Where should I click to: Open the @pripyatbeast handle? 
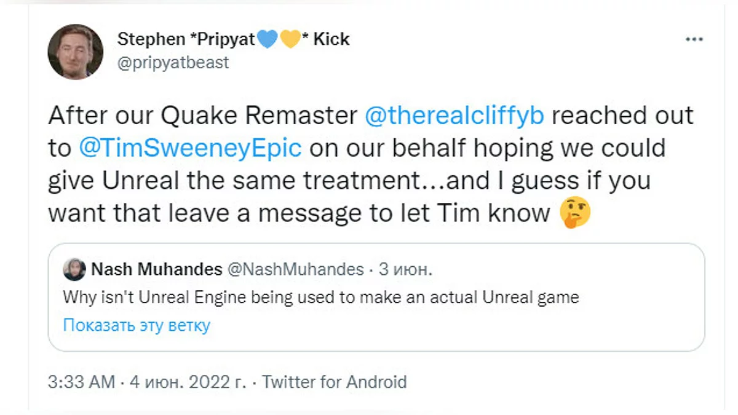(173, 63)
